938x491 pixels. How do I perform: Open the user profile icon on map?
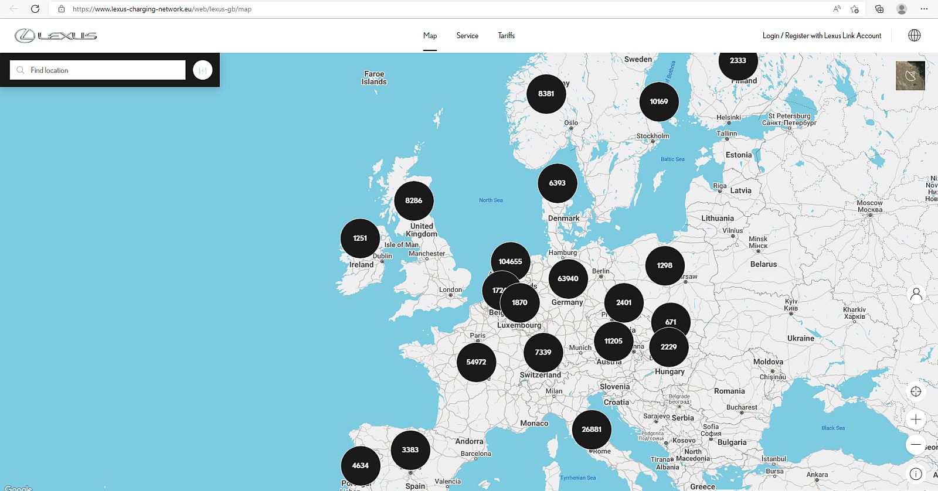tap(916, 294)
